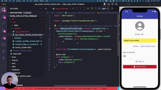The height and width of the screenshot is (90, 161).
Task: Open the widget inspector debug icon
Action: coord(99,8)
